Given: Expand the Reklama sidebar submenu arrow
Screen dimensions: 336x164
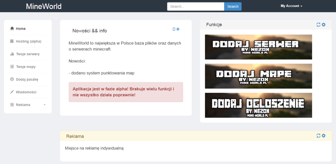Looking at the screenshot, I should (45, 105).
